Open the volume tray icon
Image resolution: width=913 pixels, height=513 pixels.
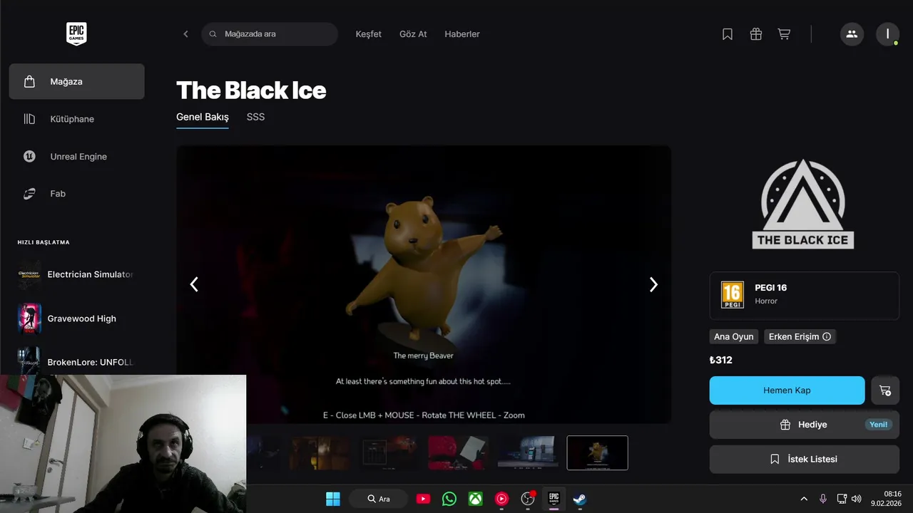[857, 499]
